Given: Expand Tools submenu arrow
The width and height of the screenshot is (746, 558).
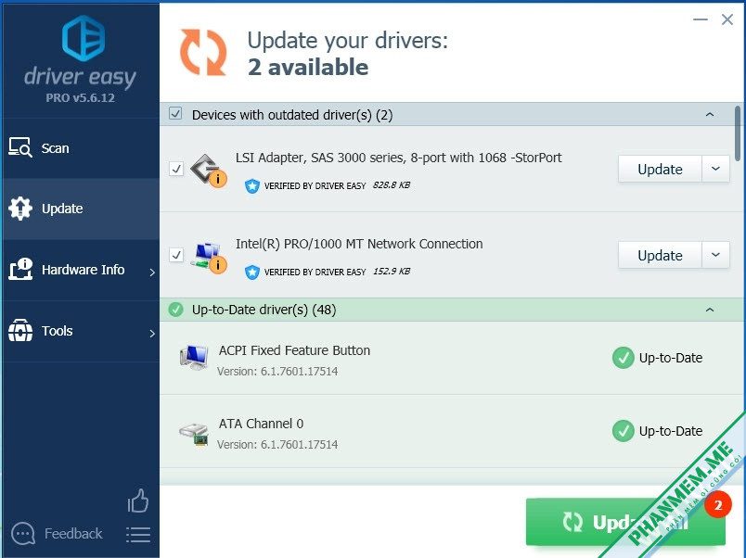Looking at the screenshot, I should click(x=152, y=334).
